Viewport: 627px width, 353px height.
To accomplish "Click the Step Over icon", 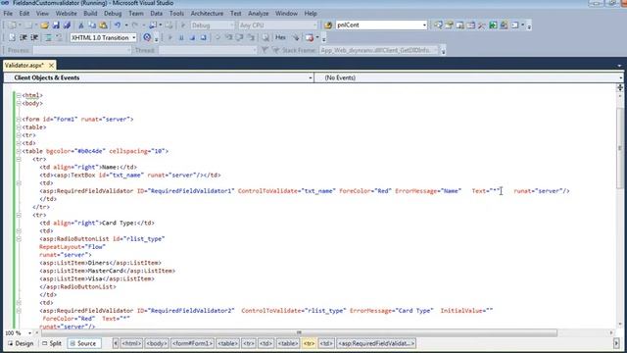I will click(x=239, y=37).
